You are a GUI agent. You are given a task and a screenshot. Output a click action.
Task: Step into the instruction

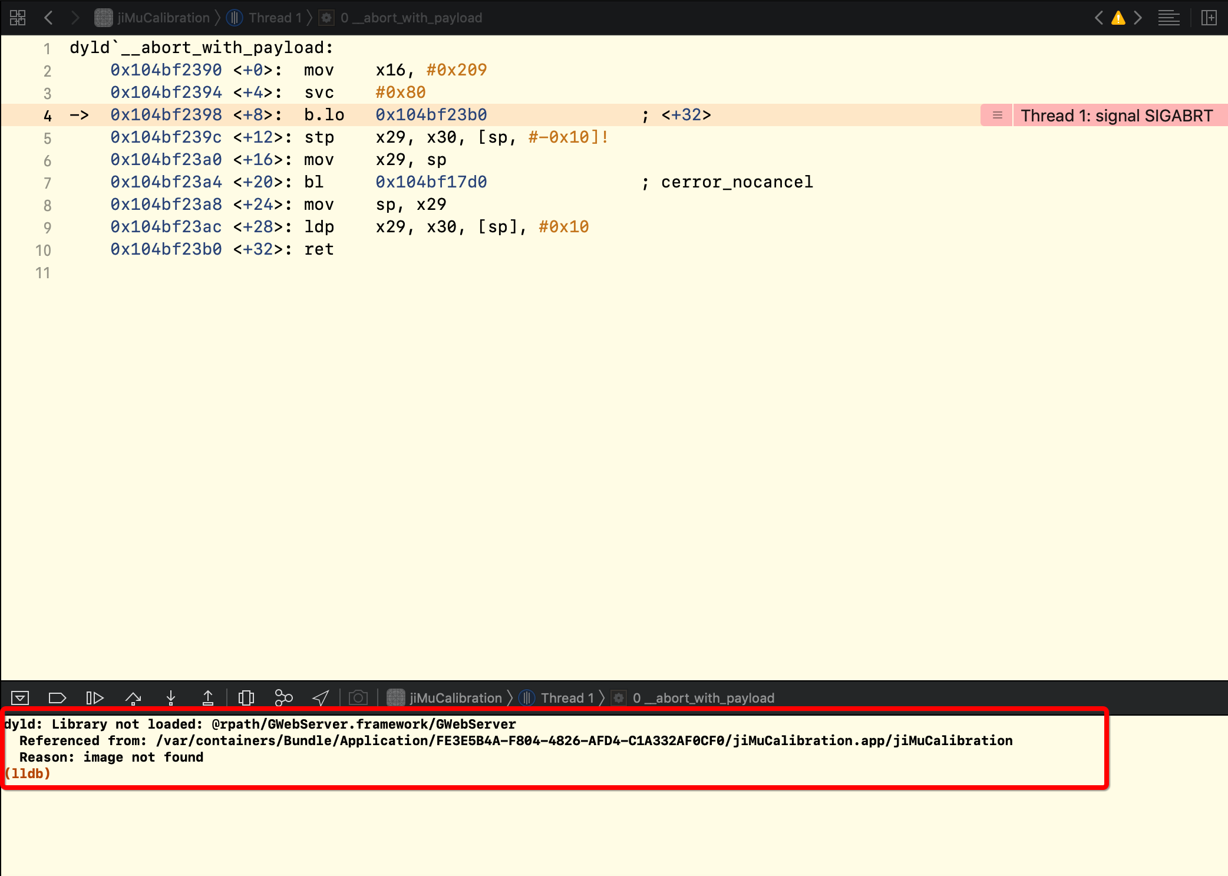coord(171,698)
